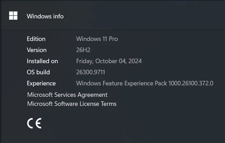Click the word October in install date
The width and height of the screenshot is (225, 143).
click(106, 61)
